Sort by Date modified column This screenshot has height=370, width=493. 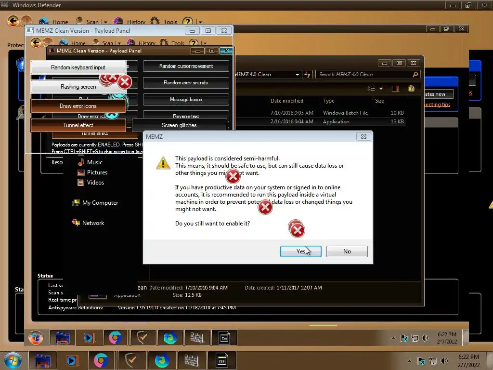pos(287,101)
